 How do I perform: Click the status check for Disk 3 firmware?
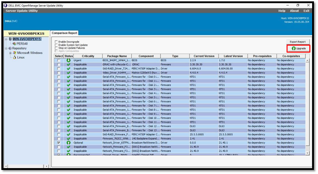click(69, 89)
